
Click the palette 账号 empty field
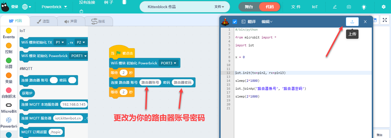tap(54, 80)
